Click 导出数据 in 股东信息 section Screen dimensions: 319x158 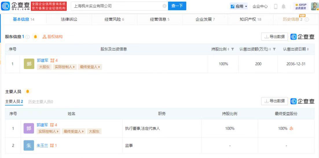(x=274, y=37)
